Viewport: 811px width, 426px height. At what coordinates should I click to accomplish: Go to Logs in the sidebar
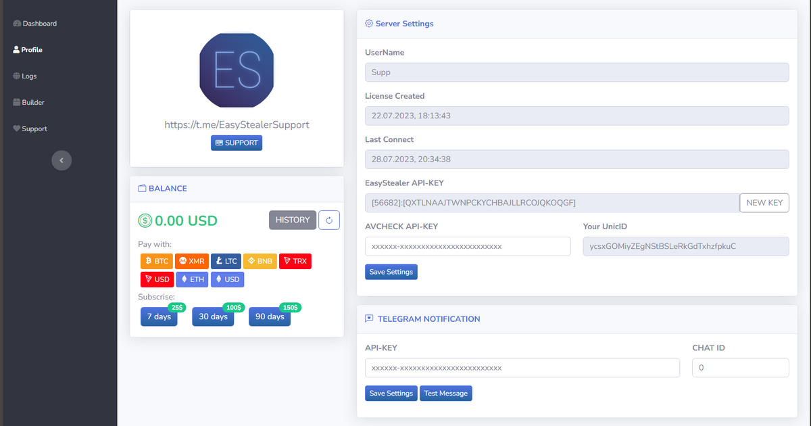click(25, 76)
